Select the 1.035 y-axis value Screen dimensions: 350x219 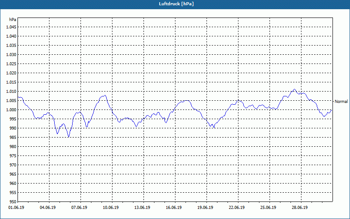(x=11, y=46)
